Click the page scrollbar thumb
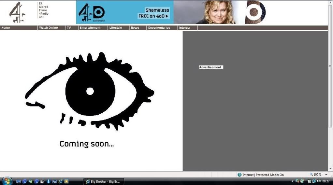333x185 pixels. pyautogui.click(x=330, y=66)
